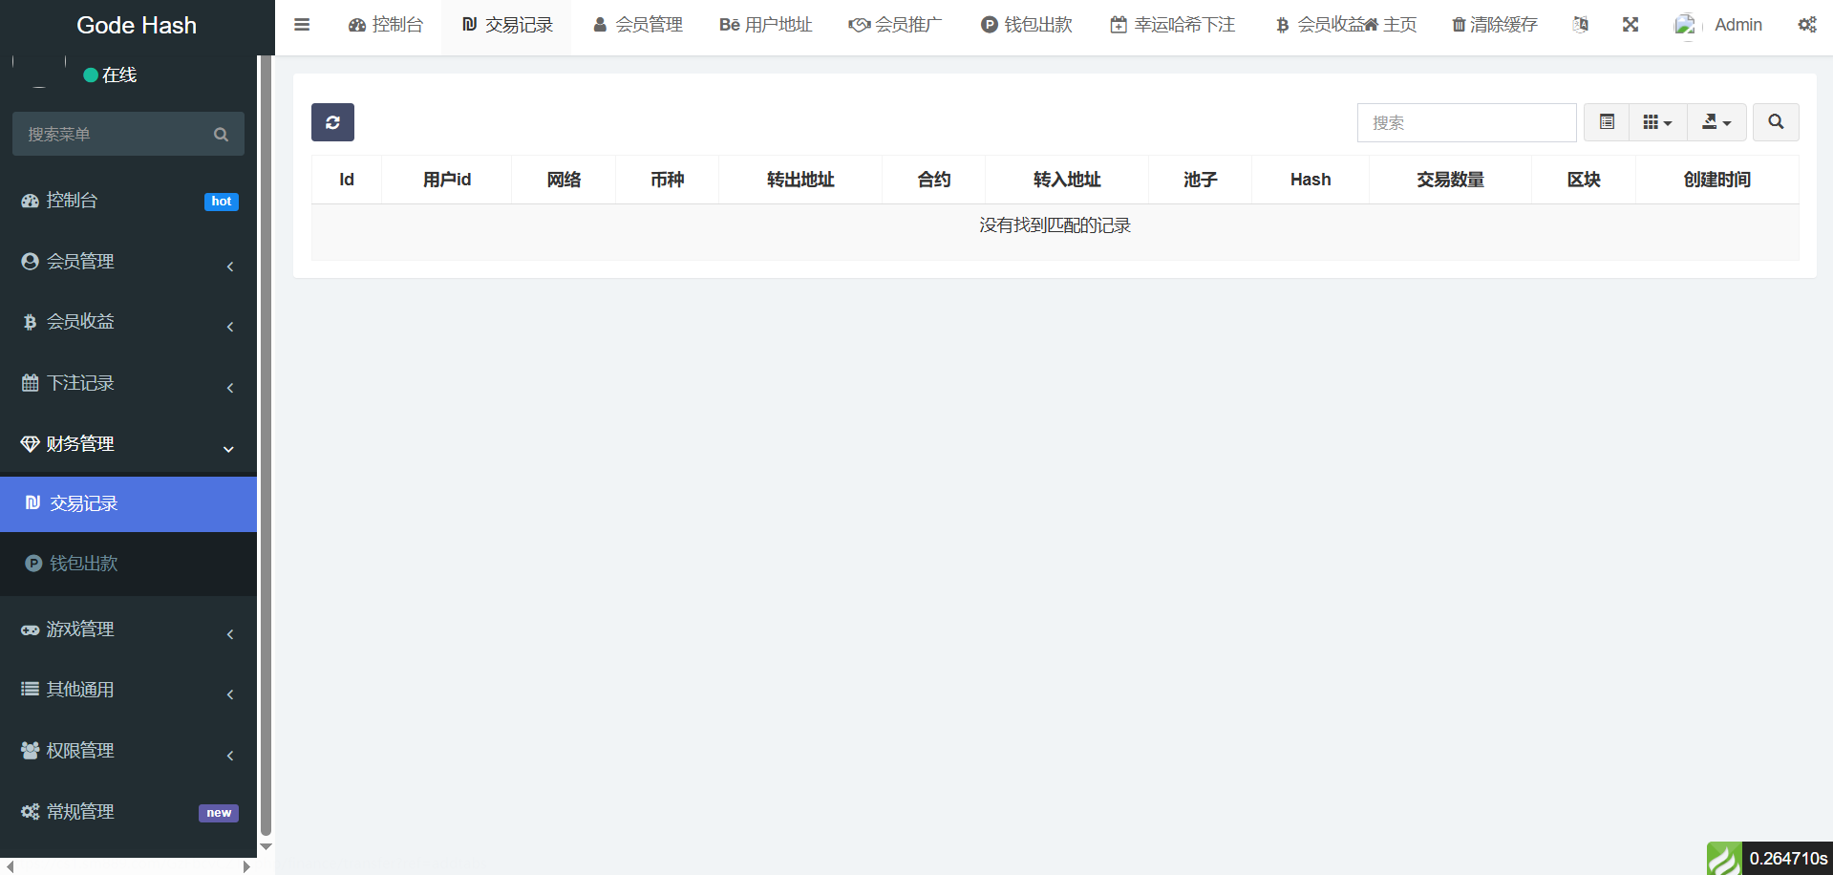
Task: Toggle the sidebar hamburger menu icon
Action: coord(302,25)
